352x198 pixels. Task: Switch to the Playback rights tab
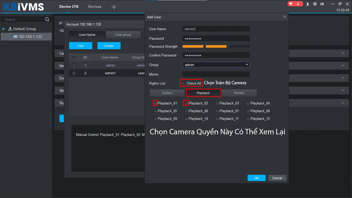(203, 93)
